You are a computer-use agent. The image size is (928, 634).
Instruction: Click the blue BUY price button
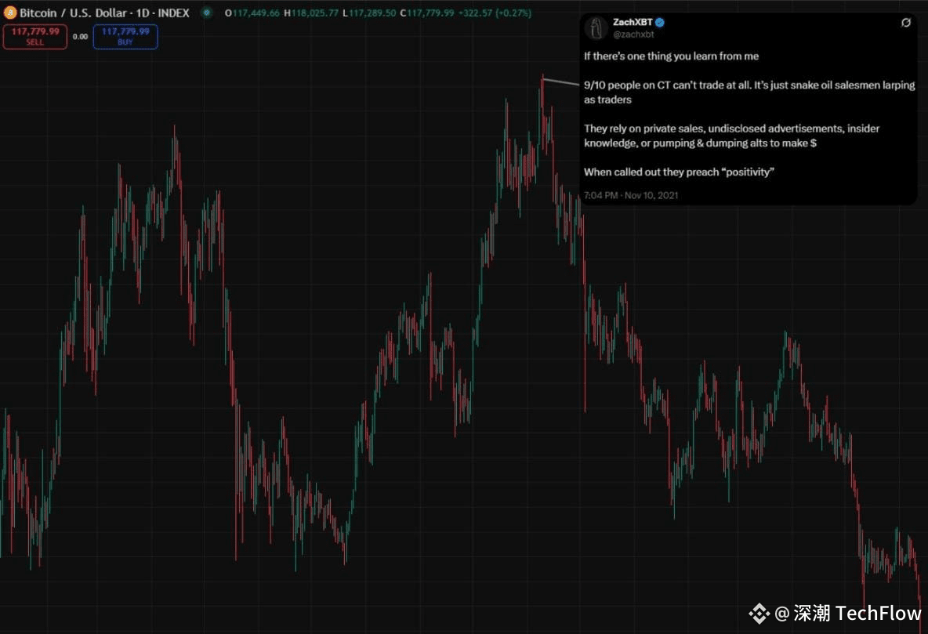tap(125, 37)
